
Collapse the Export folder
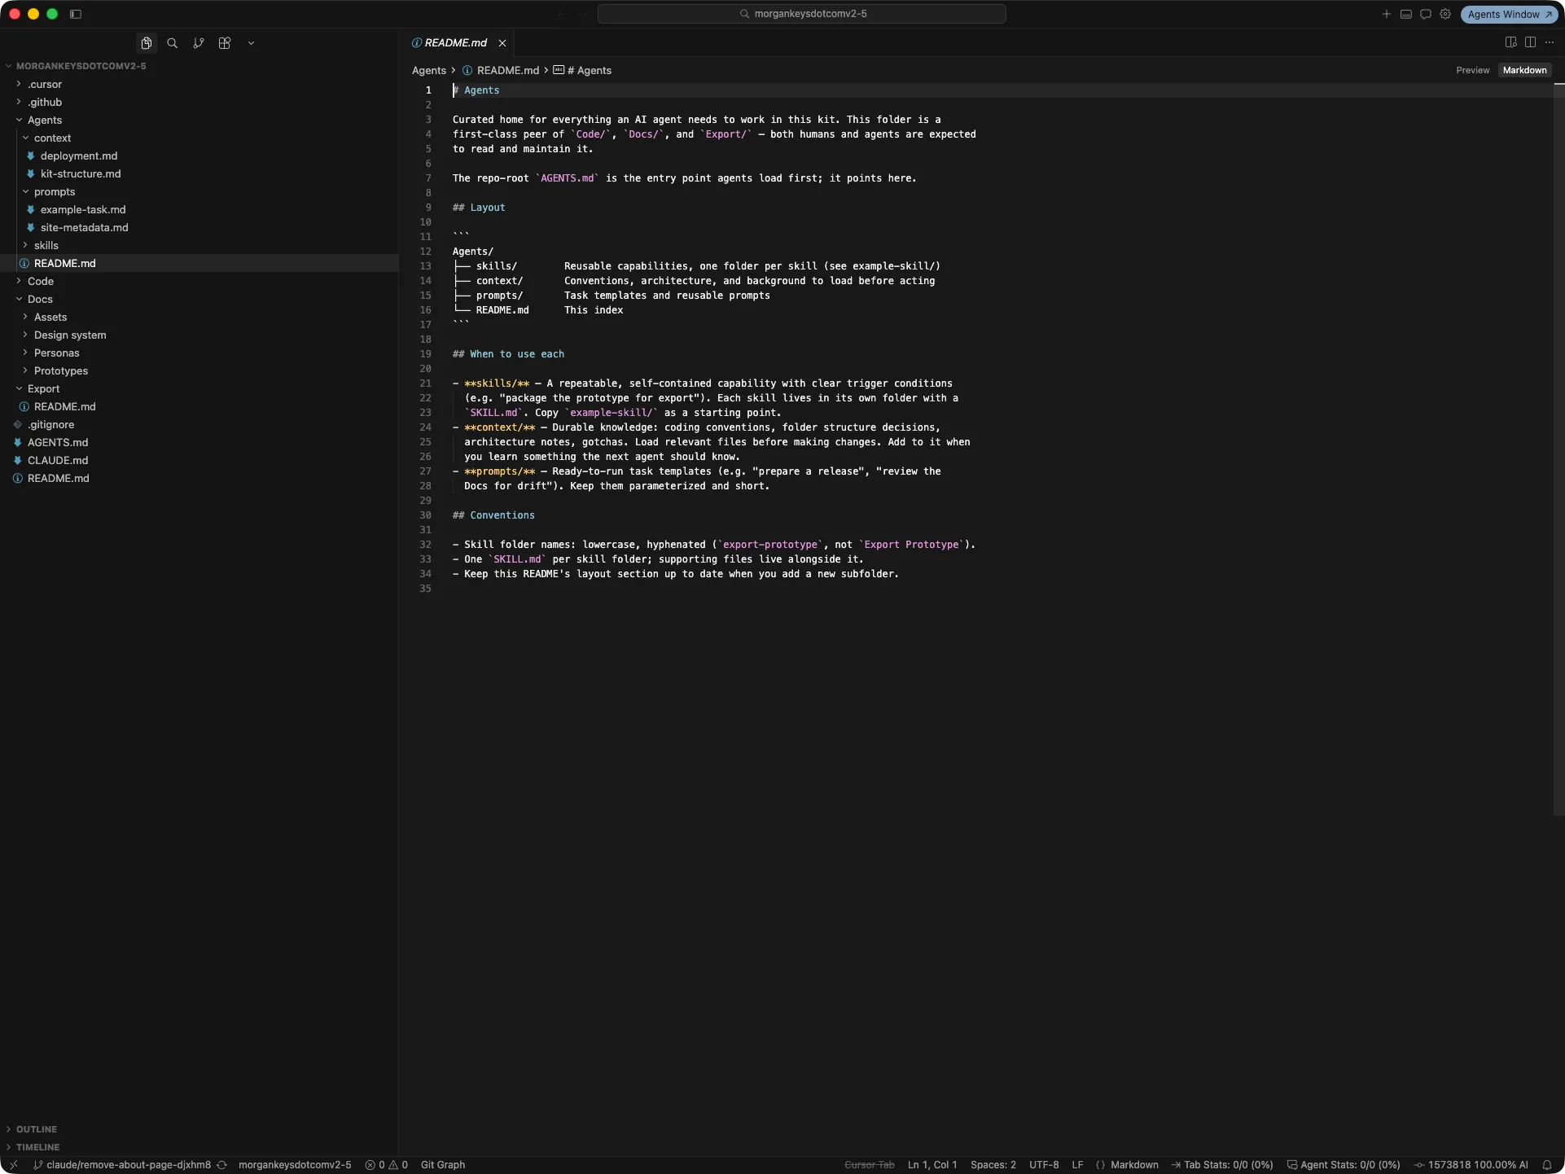44,388
